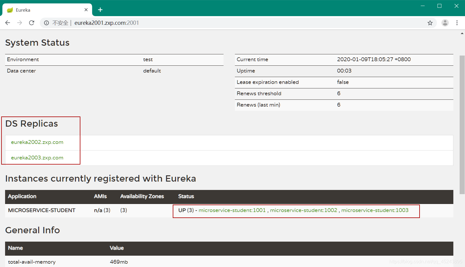Click the address bar URL eureka2001.zxp.com:2001

pyautogui.click(x=107, y=23)
